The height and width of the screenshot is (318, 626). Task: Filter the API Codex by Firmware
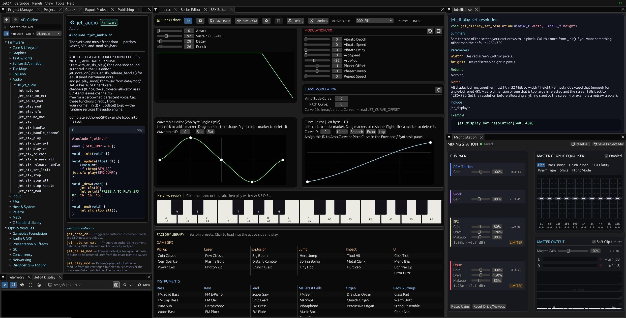[17, 33]
